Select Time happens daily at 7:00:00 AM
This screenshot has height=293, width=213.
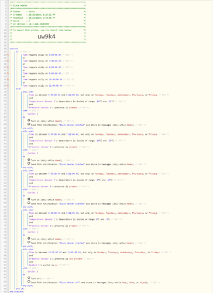[42, 61]
